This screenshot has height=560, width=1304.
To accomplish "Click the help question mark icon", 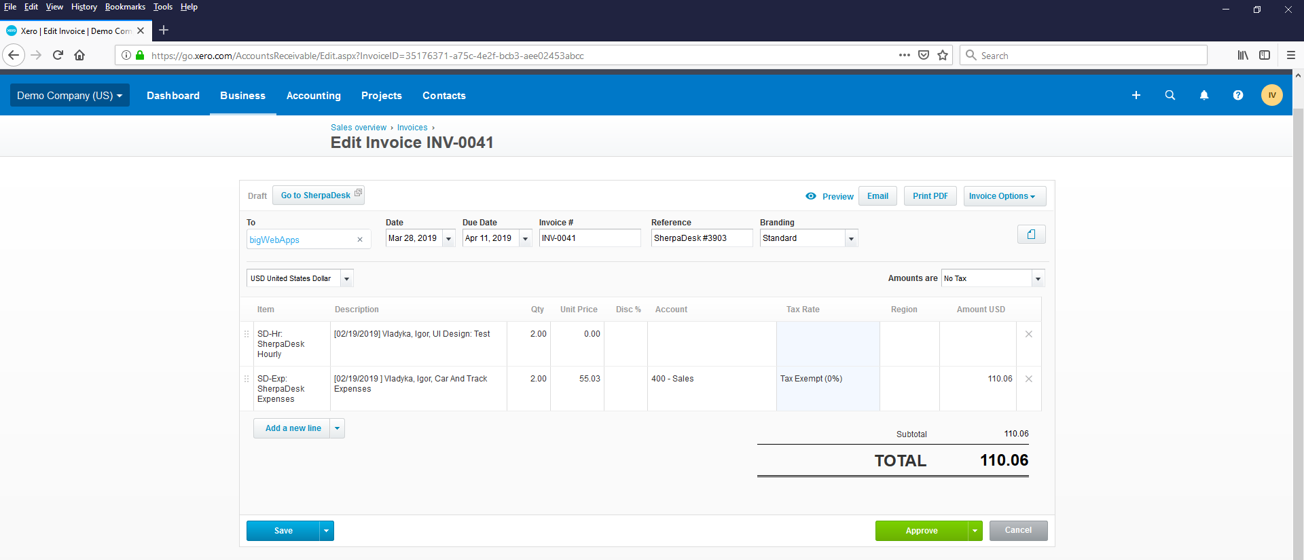I will [1237, 96].
